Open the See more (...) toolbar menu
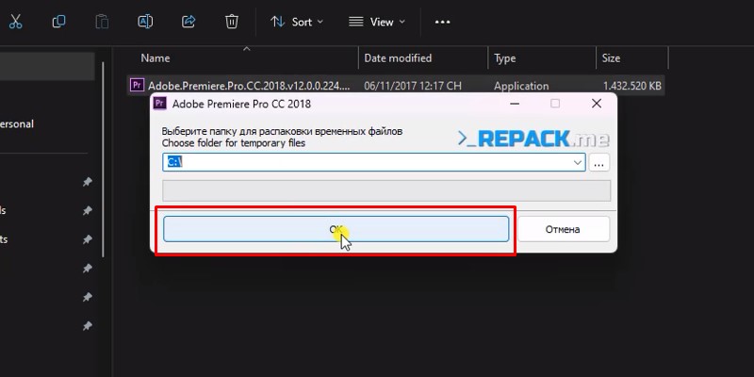This screenshot has width=754, height=377. [442, 21]
